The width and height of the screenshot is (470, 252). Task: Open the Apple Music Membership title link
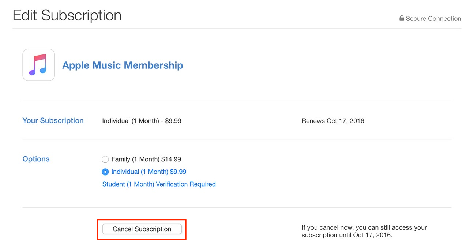(x=123, y=65)
